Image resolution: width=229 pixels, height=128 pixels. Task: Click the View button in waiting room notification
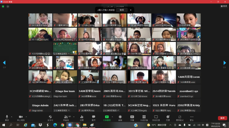point(122,10)
